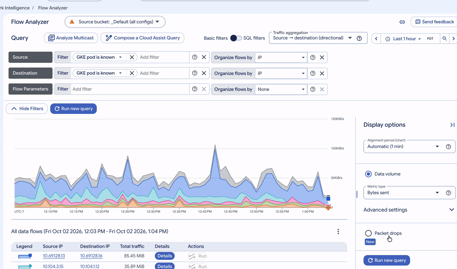Go to previous time range arrow
Screen dimensions: 457x269
(376, 38)
